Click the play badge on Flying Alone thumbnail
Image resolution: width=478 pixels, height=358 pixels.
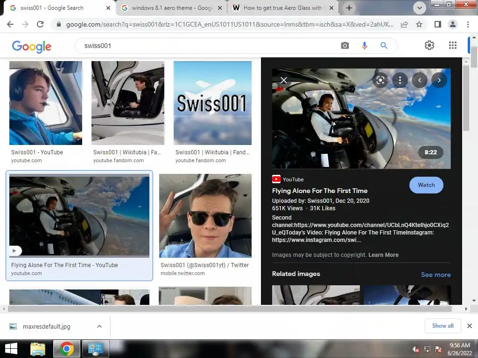click(x=14, y=251)
